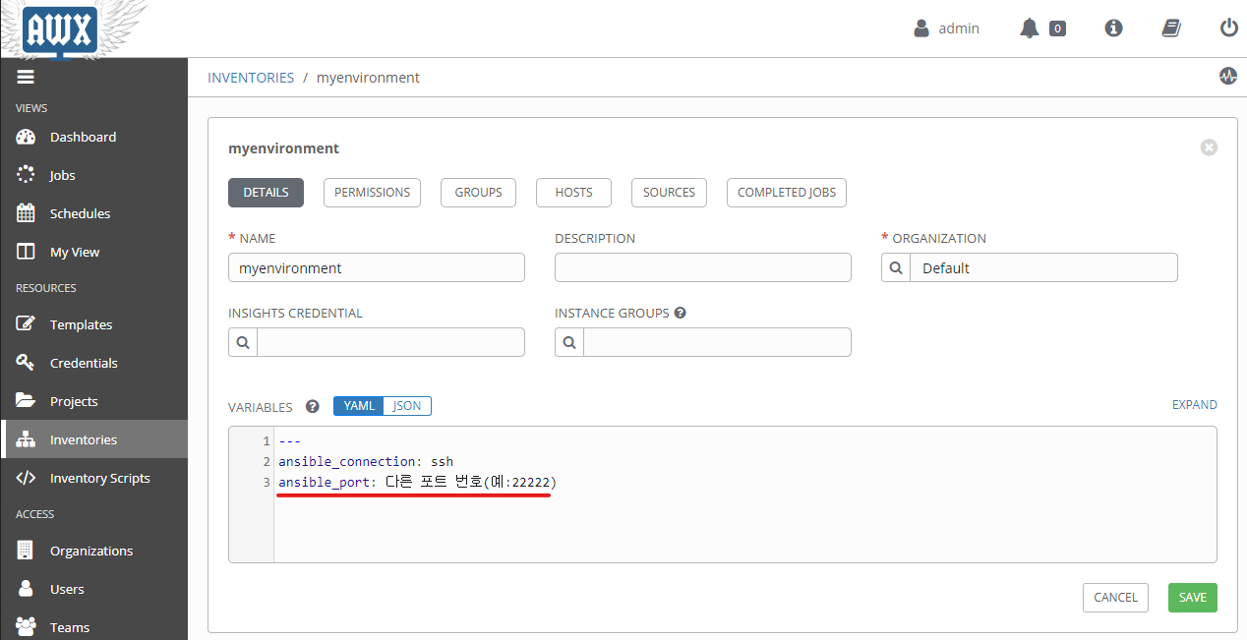The height and width of the screenshot is (640, 1247).
Task: Open Users in sidebar
Action: (x=93, y=589)
